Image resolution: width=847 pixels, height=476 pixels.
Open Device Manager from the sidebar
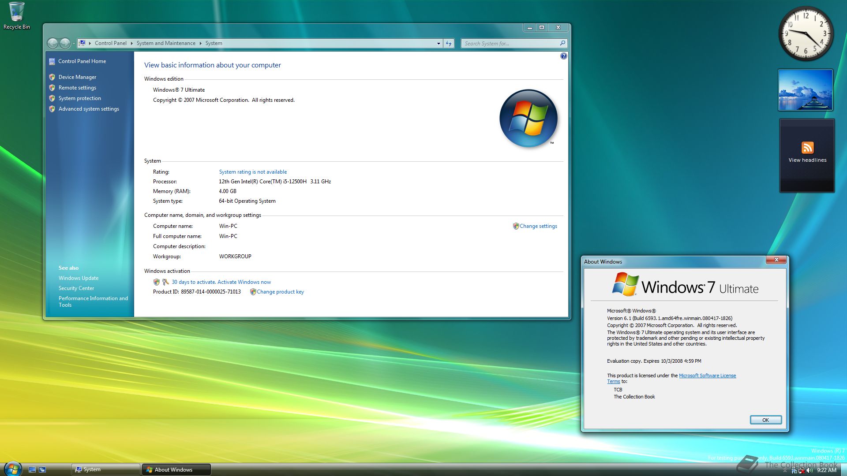(77, 77)
